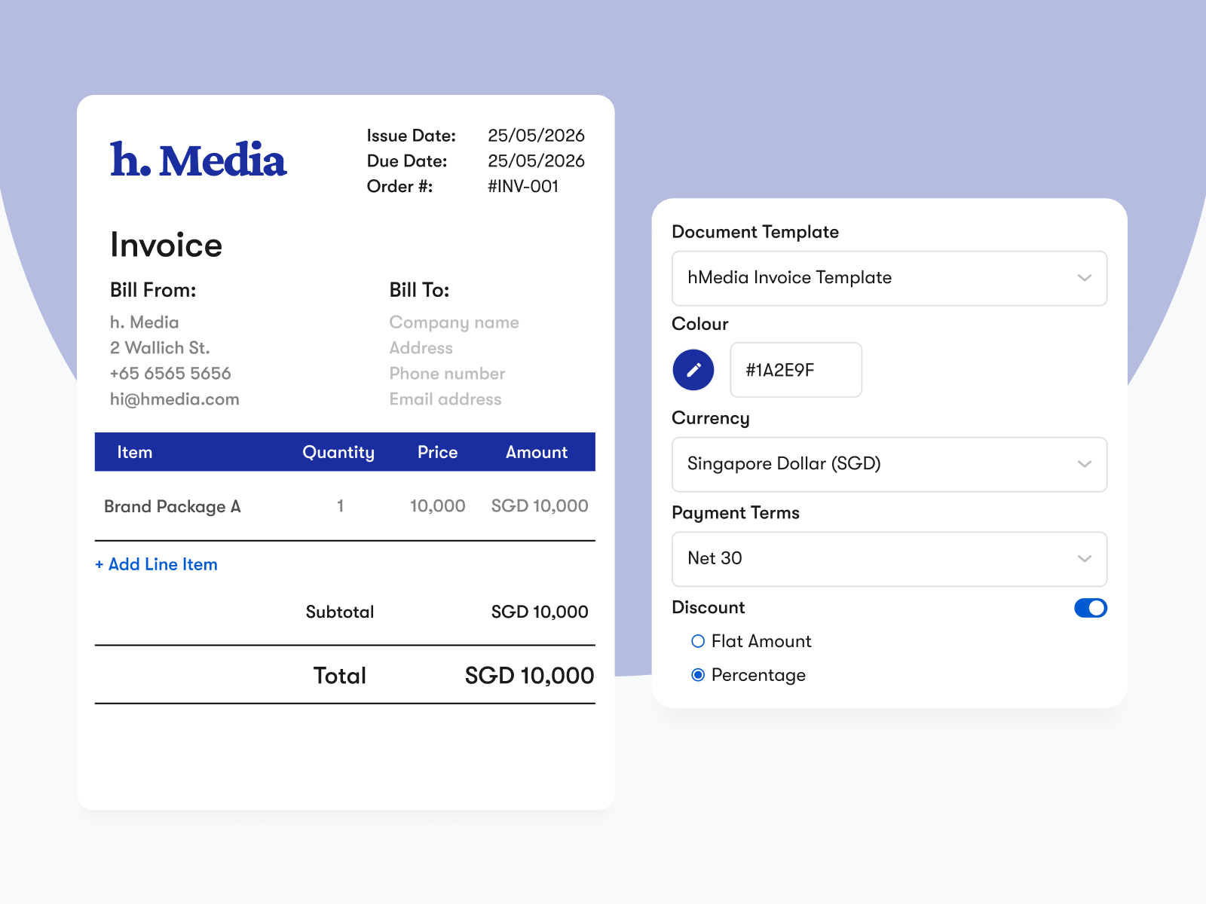Screen dimensions: 1206x904
Task: Click the Colour section label
Action: [700, 324]
